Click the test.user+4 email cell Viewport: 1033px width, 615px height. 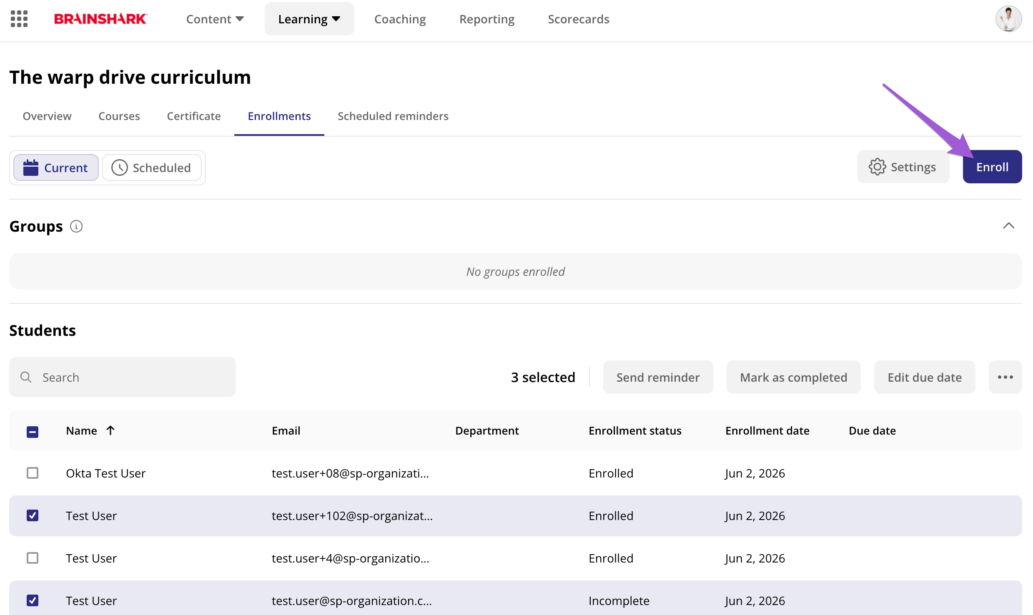click(x=350, y=558)
